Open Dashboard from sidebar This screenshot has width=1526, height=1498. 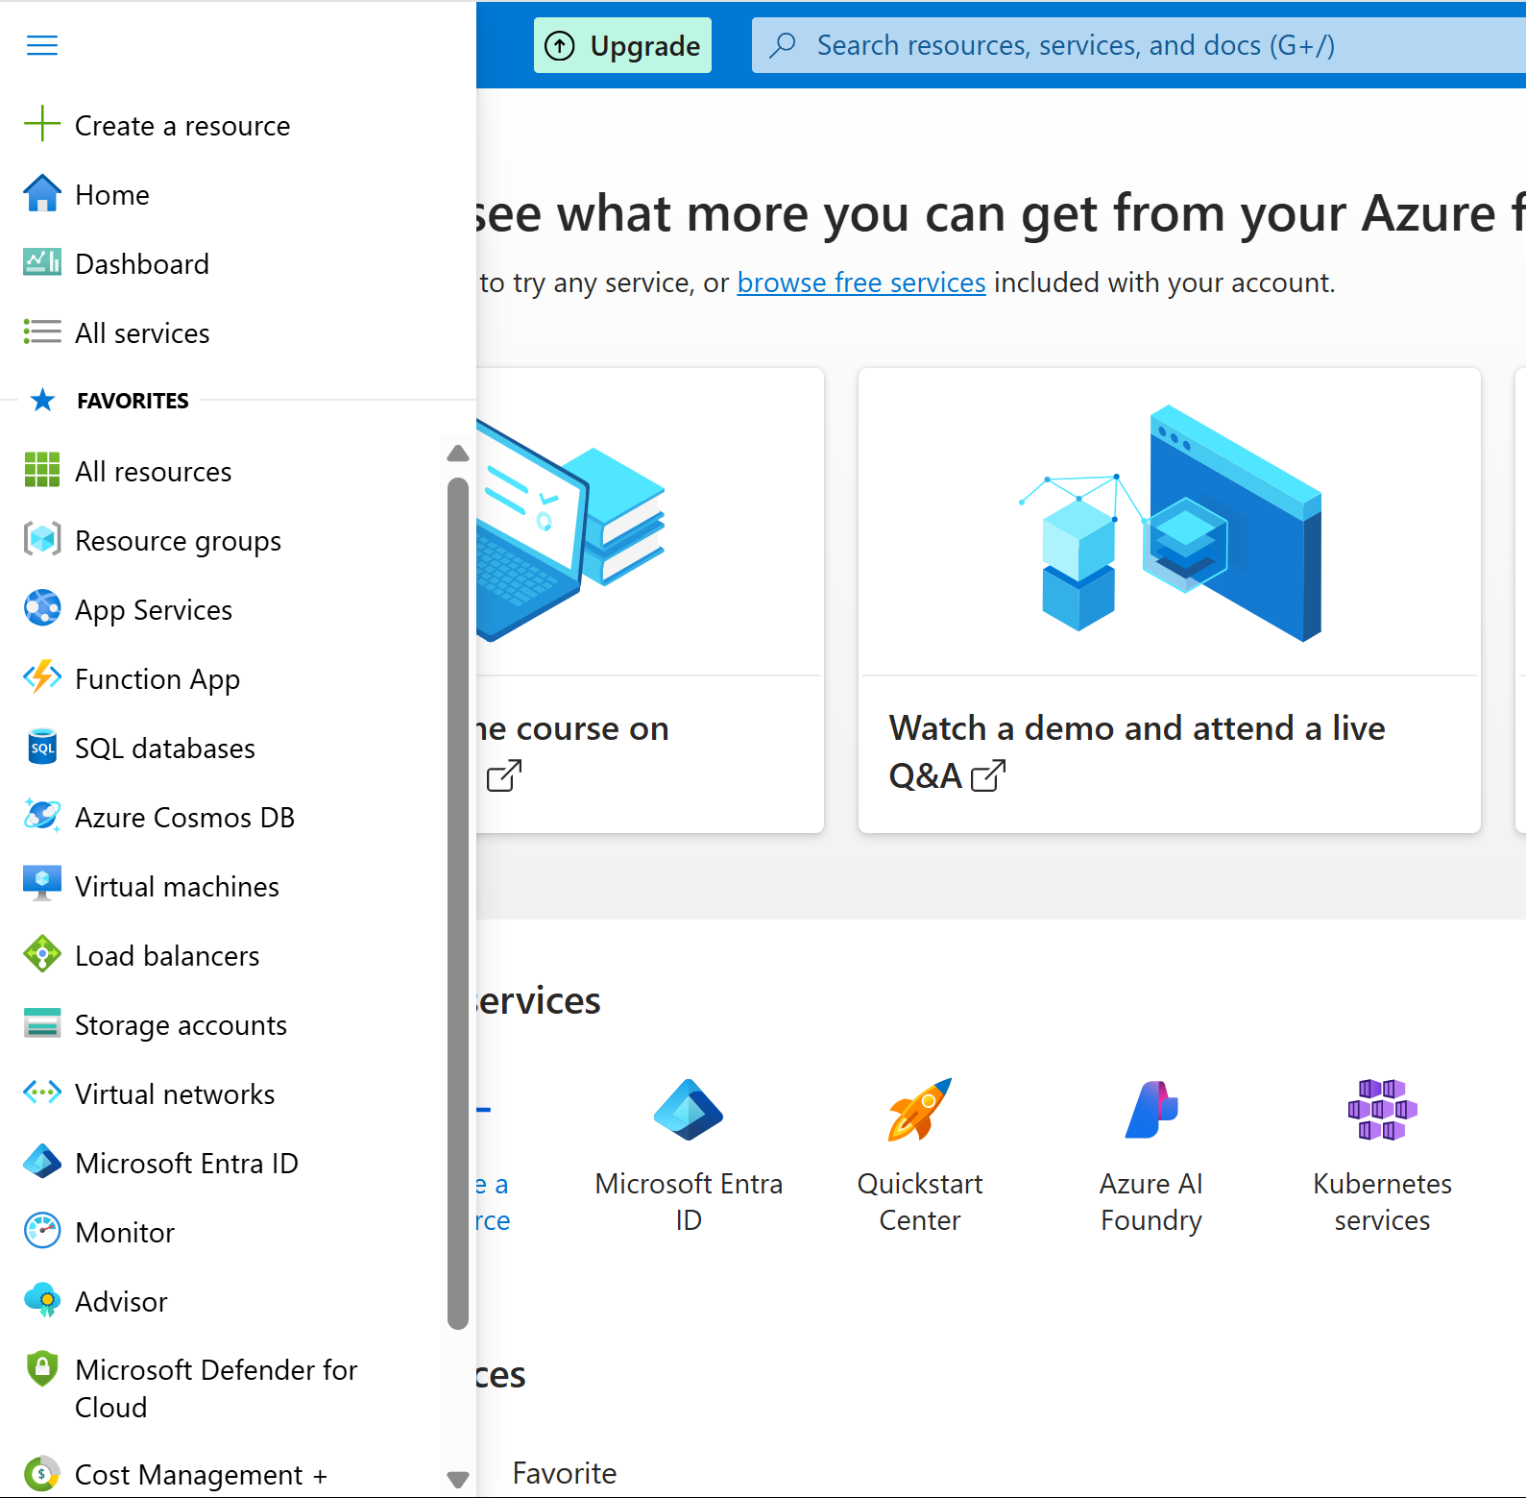coord(142,264)
